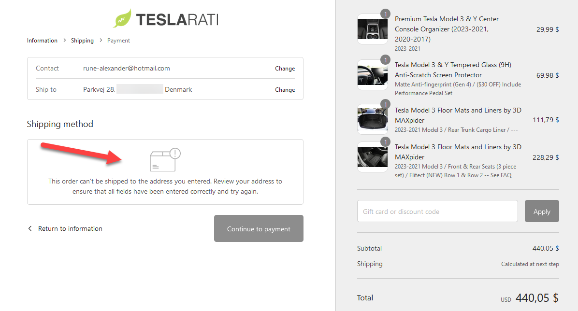The width and height of the screenshot is (578, 311).
Task: Click the order can't be shipped message
Action: 165,186
